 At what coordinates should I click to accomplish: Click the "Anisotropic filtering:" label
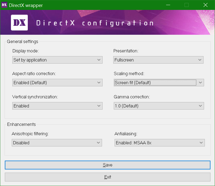[x=30, y=134]
